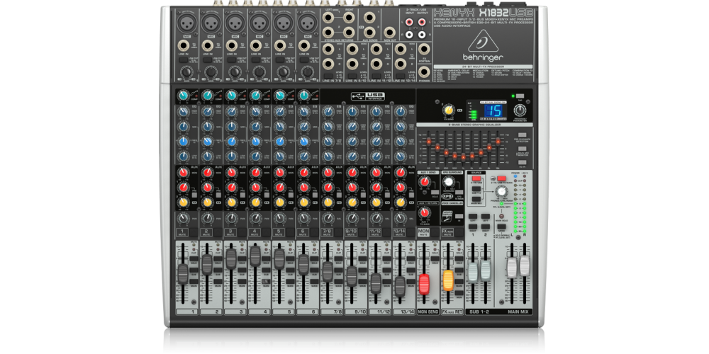Toggle the channel 5 Sub routing button
This screenshot has width=709, height=354.
(x=290, y=270)
